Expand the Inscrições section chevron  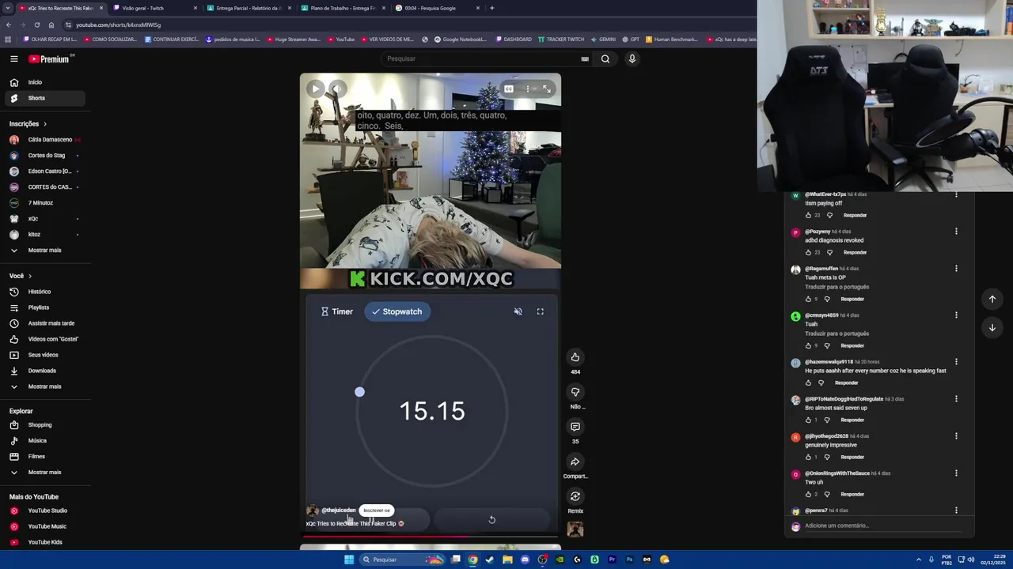(45, 124)
